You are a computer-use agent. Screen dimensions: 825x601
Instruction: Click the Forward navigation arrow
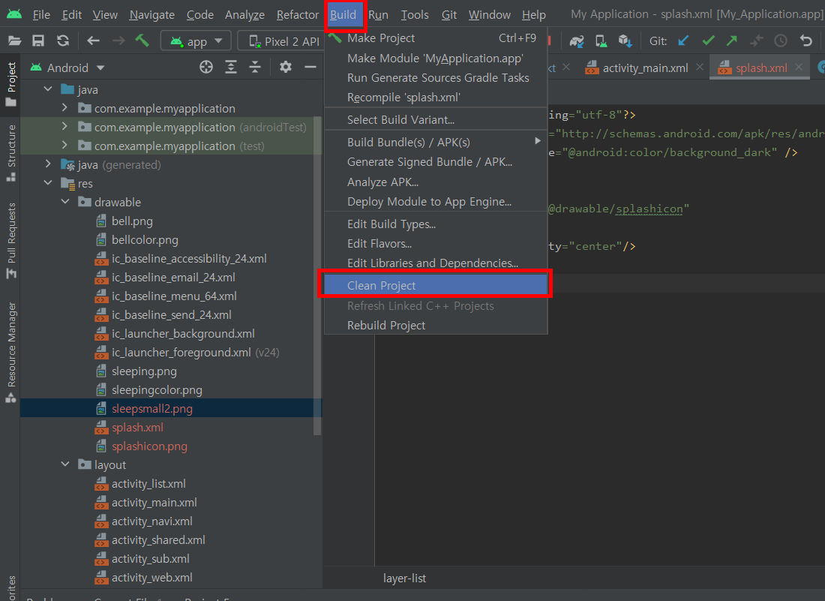[x=119, y=41]
